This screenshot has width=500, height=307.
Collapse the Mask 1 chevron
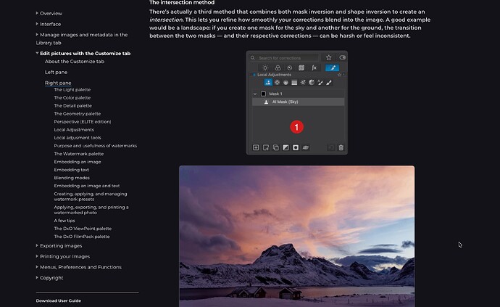254,94
